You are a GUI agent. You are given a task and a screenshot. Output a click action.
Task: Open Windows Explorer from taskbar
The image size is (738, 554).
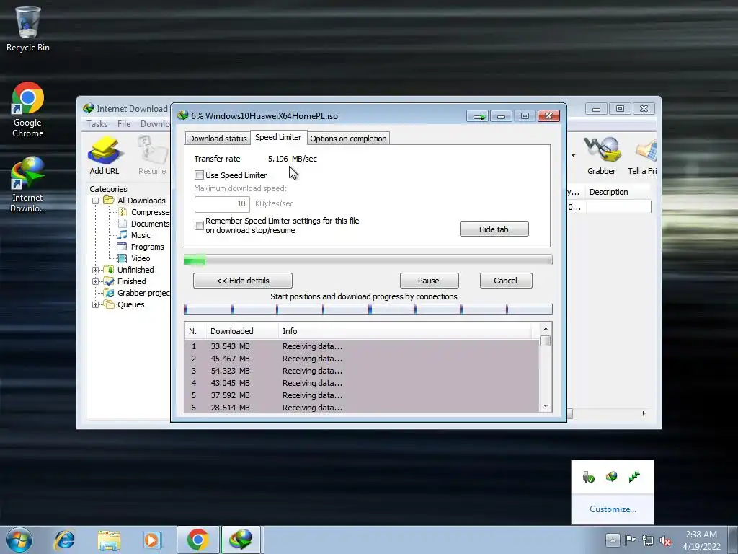pyautogui.click(x=109, y=540)
